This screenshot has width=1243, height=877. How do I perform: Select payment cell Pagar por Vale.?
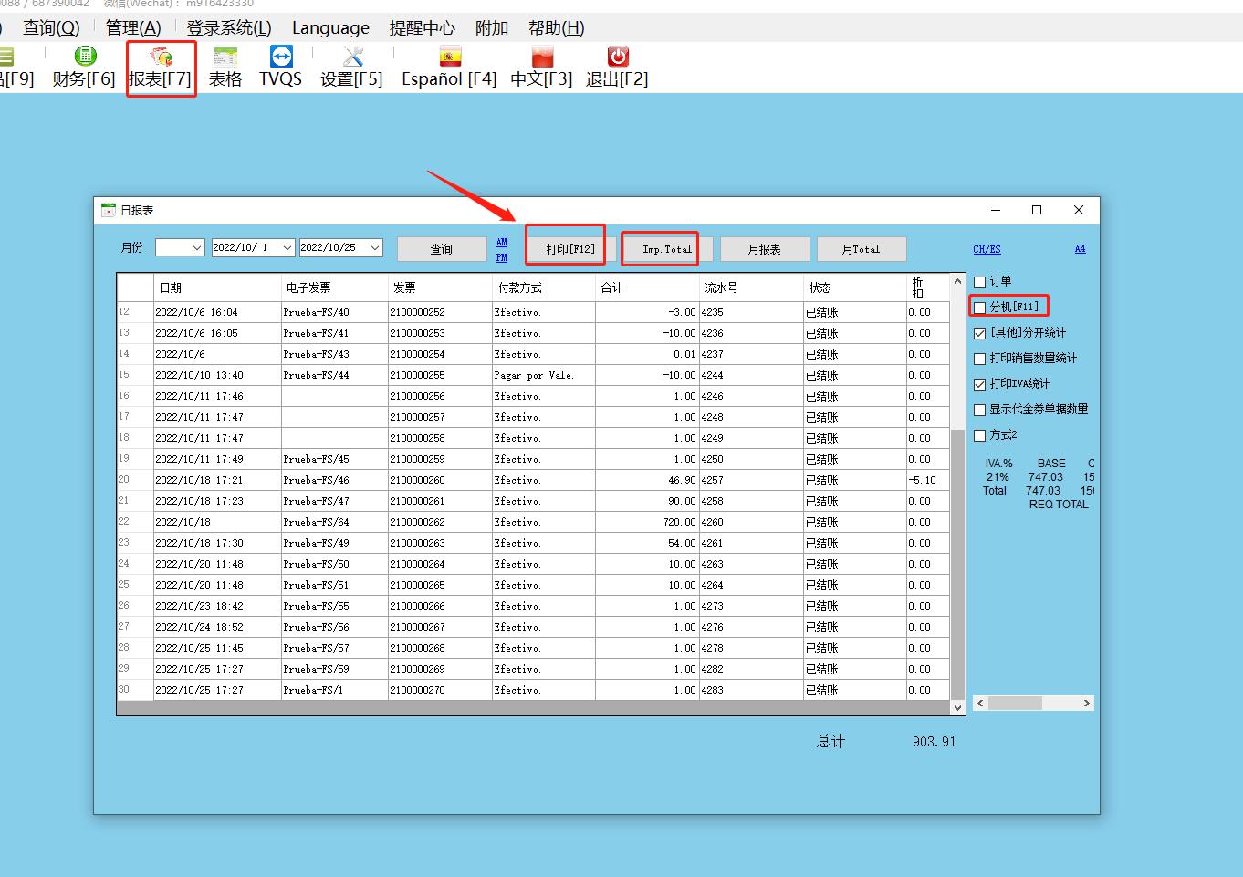[x=544, y=375]
